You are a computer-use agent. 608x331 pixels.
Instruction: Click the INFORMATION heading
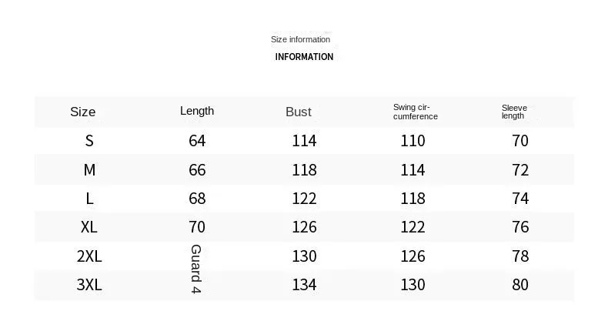pos(304,57)
